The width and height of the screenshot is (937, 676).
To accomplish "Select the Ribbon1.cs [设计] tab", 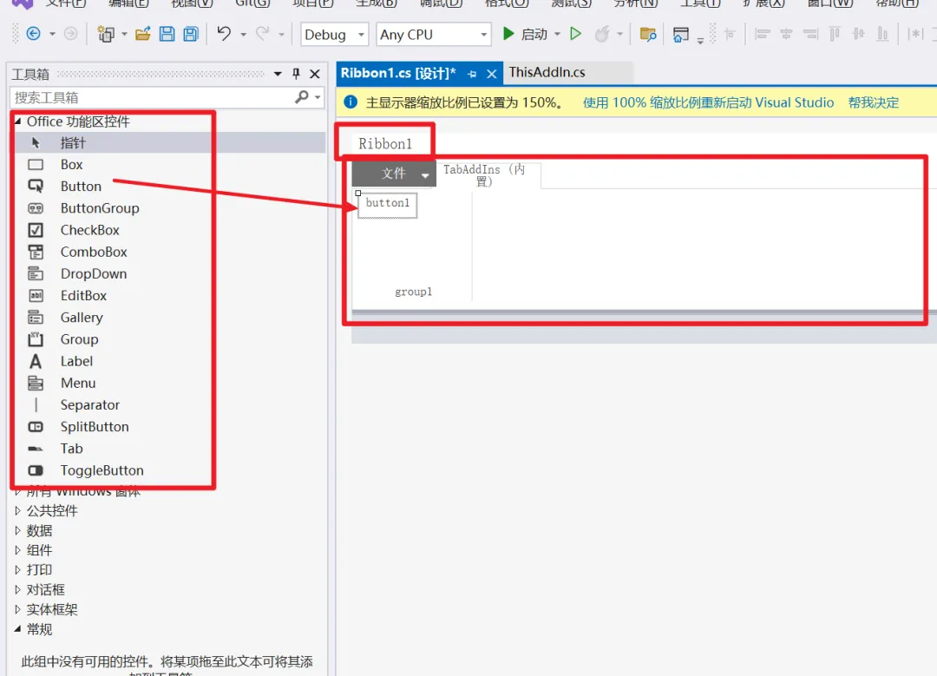I will click(x=398, y=73).
